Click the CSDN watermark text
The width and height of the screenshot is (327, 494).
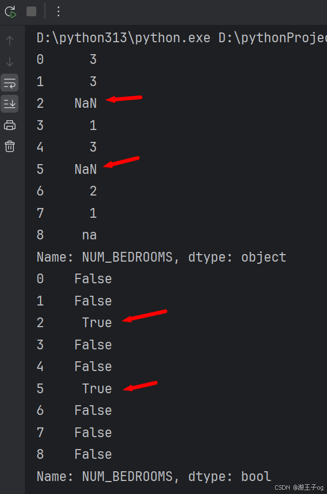point(299,487)
